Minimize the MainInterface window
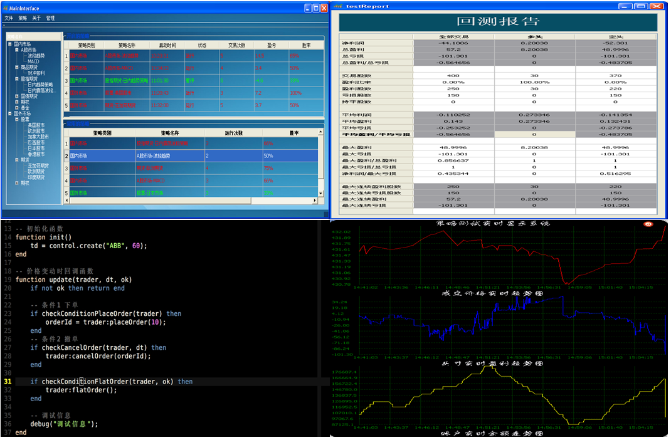Viewport: 671px width, 440px height. [308, 8]
